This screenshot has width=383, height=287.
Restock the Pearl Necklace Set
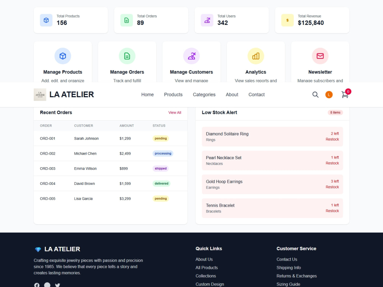coord(332,163)
